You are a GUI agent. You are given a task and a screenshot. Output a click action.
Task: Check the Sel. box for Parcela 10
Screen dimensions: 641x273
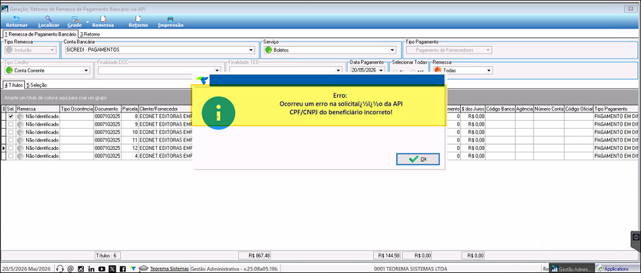(x=10, y=132)
